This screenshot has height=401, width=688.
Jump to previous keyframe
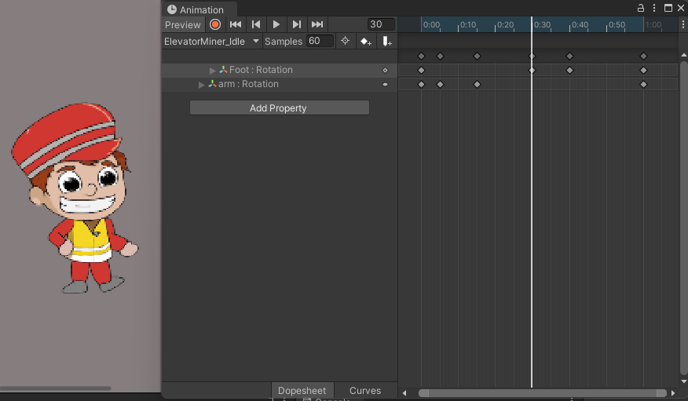point(256,24)
